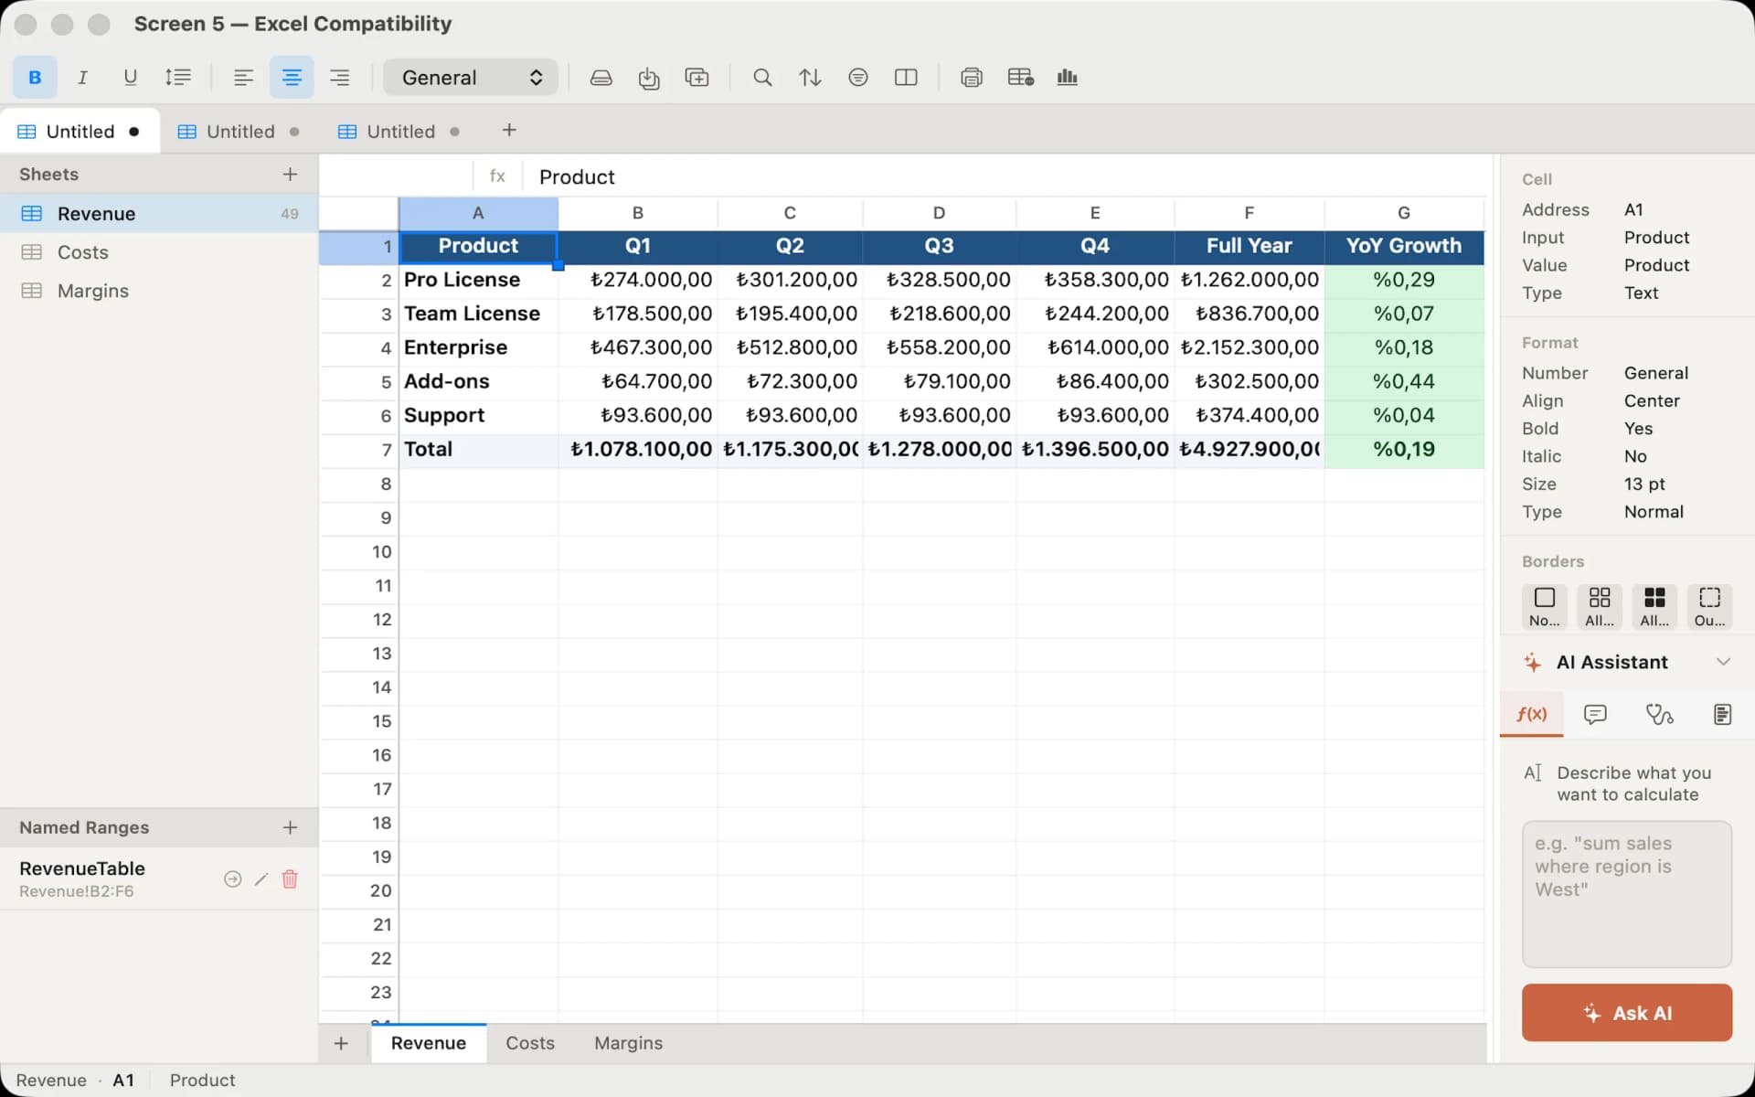
Task: Click the Total row label cell
Action: pyautogui.click(x=478, y=449)
